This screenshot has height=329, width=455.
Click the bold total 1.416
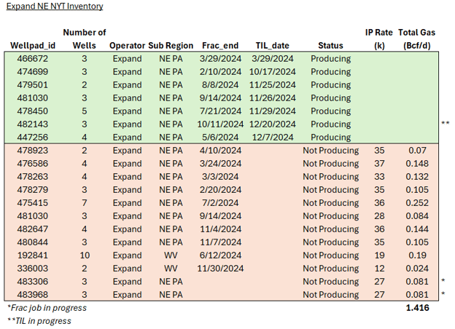tap(417, 308)
